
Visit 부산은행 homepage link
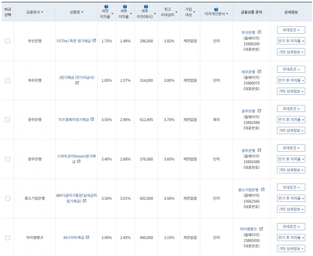(x=248, y=32)
